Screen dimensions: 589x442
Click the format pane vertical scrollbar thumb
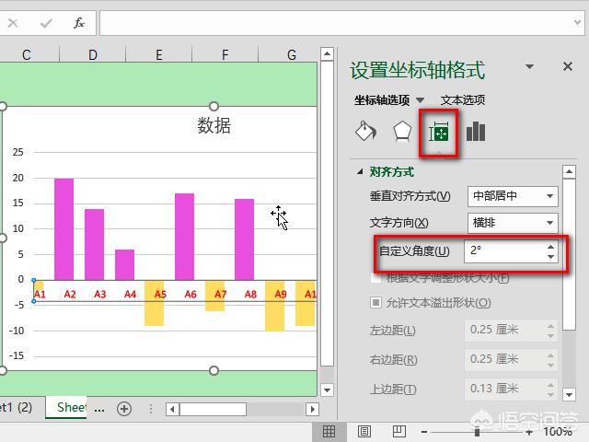(569, 254)
